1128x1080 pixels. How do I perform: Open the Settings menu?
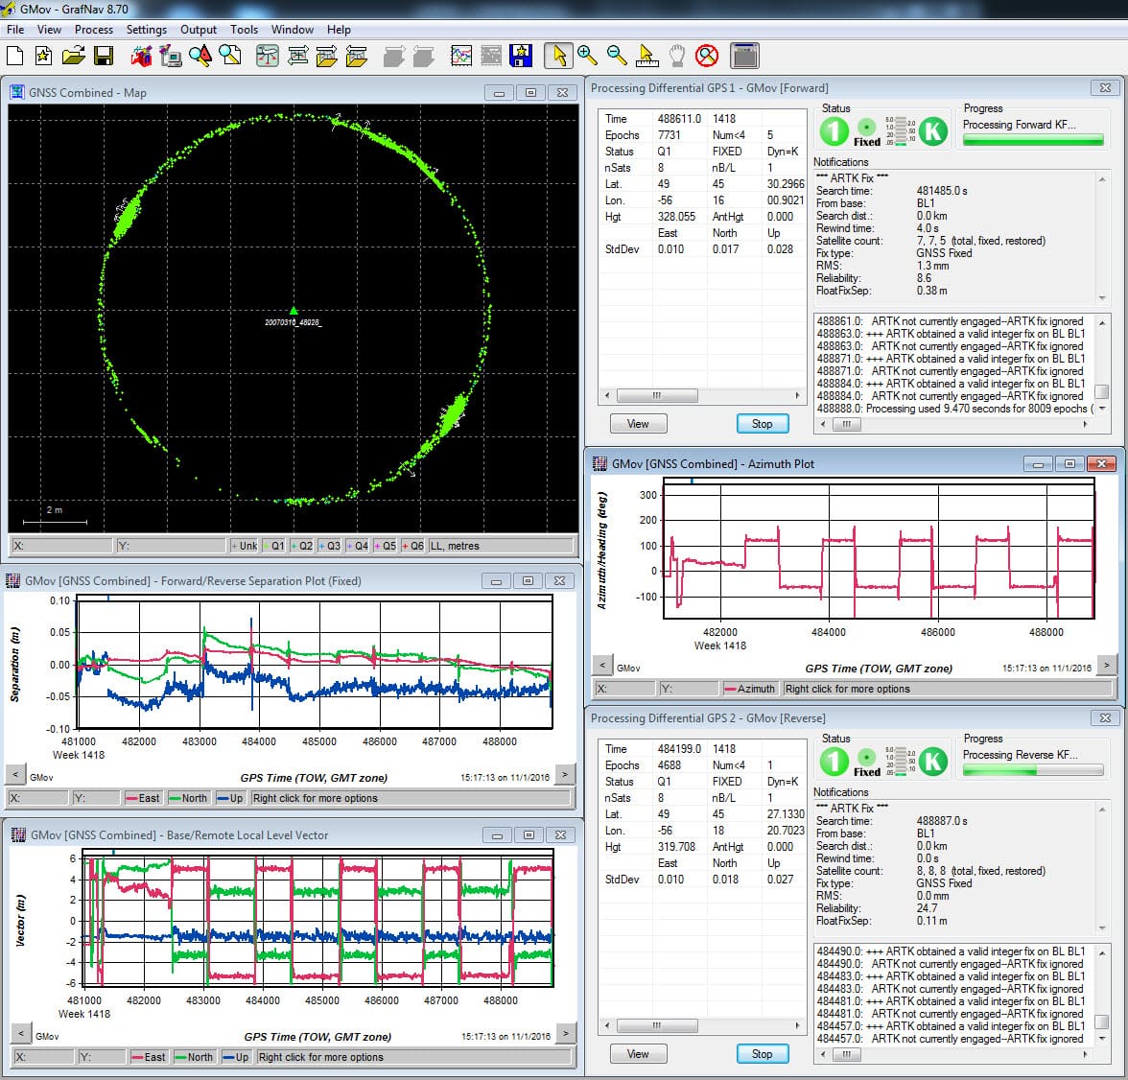(x=147, y=30)
